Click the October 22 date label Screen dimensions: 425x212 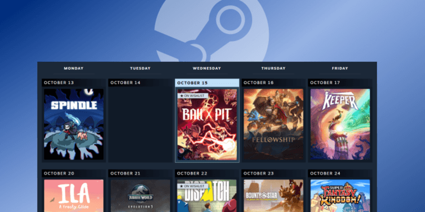(192, 174)
